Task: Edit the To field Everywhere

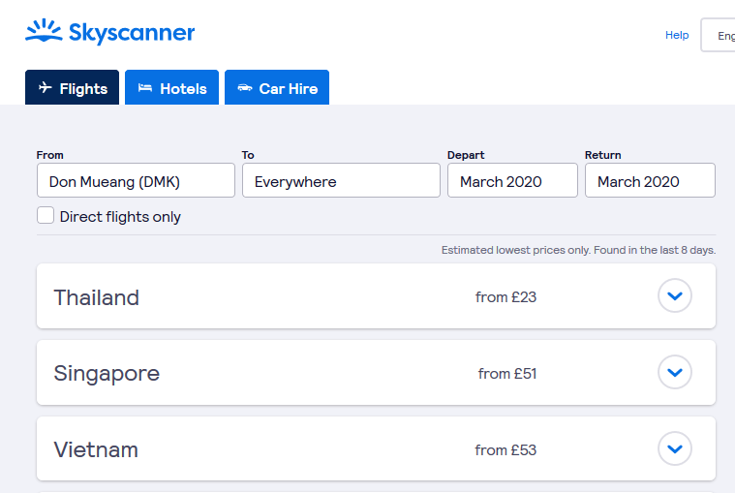Action: (341, 180)
